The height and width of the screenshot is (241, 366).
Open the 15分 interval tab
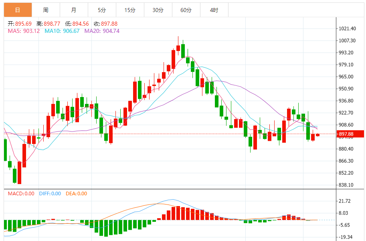(x=130, y=10)
